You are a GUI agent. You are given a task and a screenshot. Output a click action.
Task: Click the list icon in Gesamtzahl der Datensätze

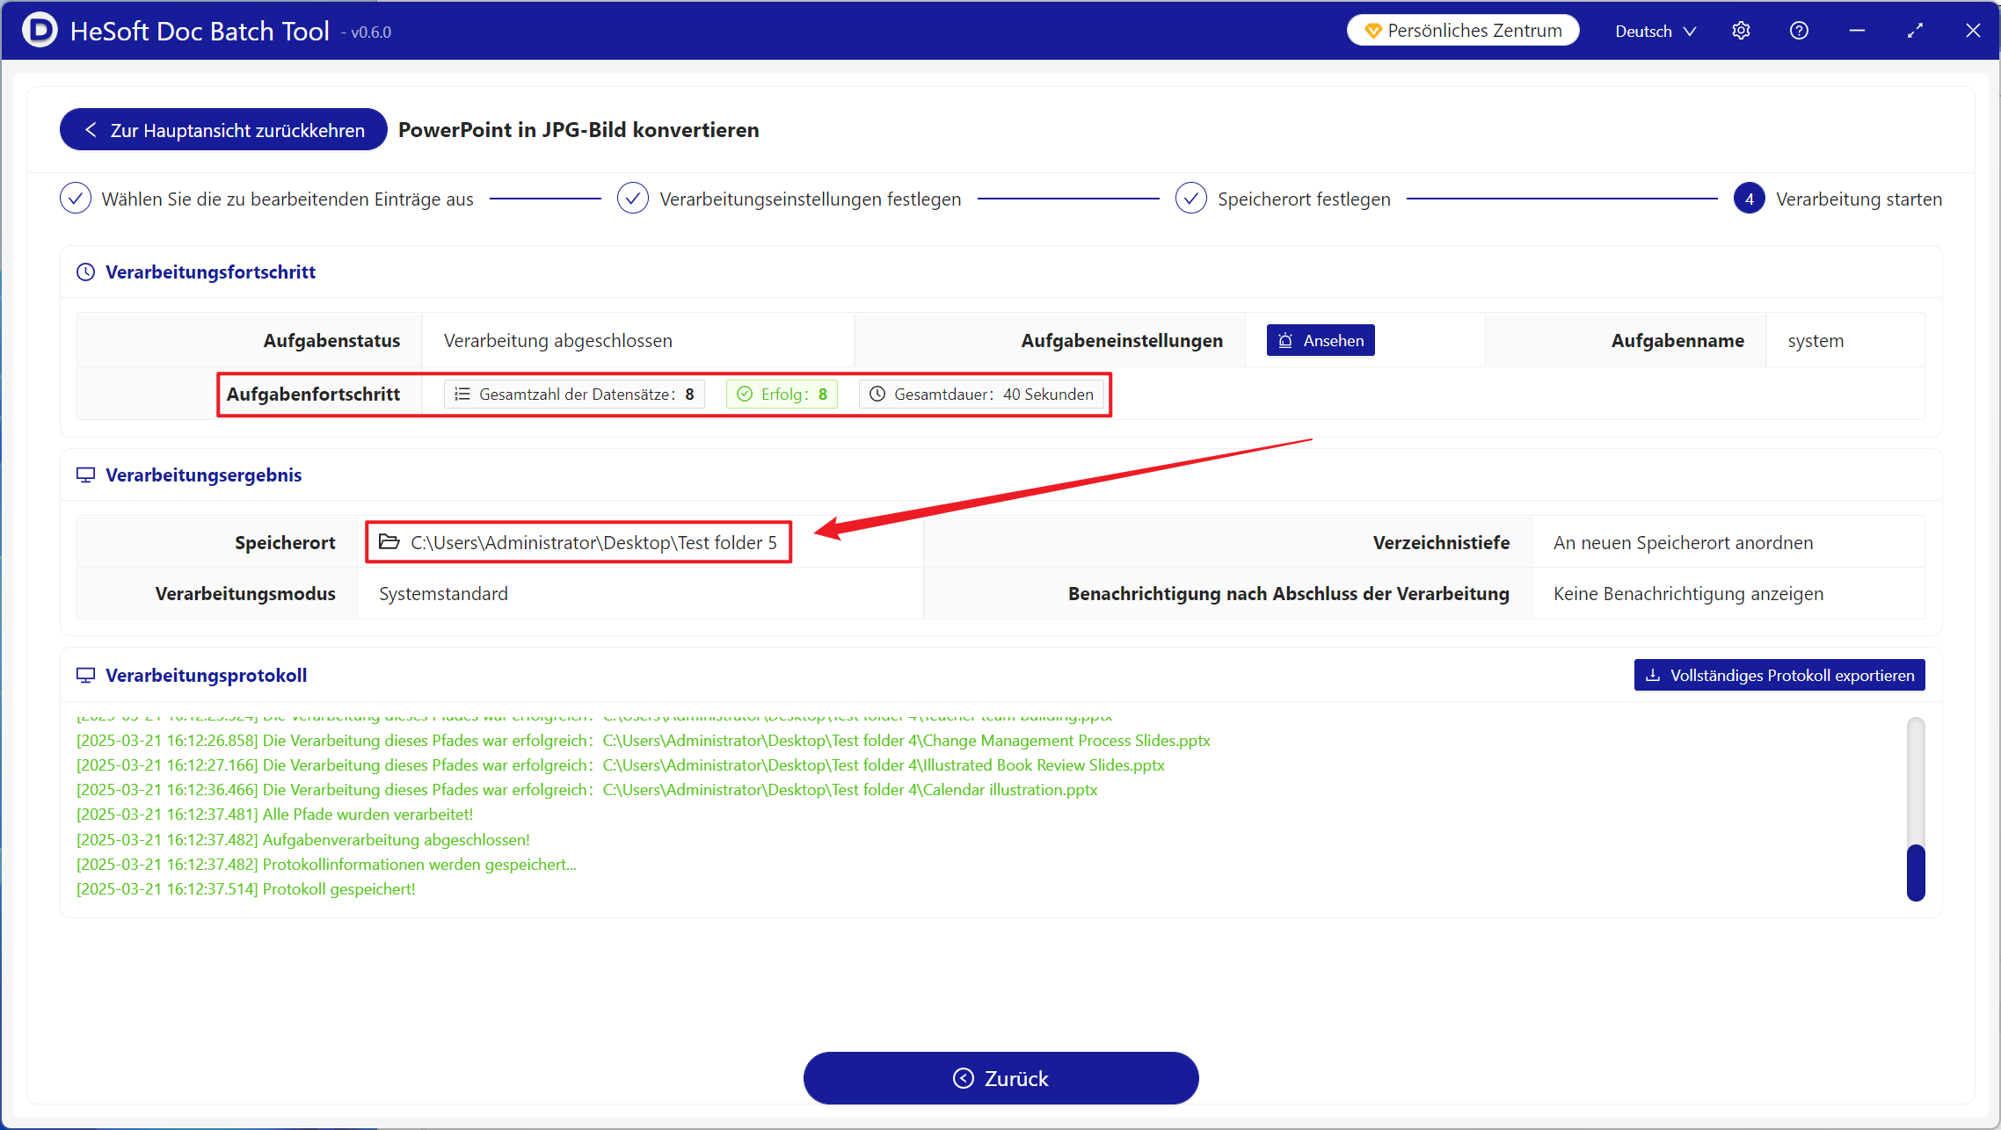pyautogui.click(x=462, y=395)
